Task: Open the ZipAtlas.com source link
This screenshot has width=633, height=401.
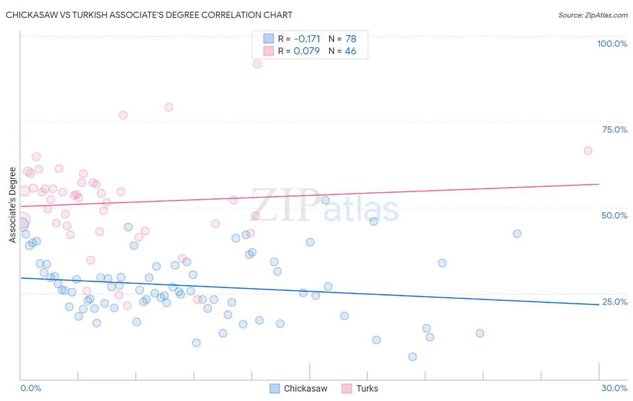Action: tap(593, 15)
